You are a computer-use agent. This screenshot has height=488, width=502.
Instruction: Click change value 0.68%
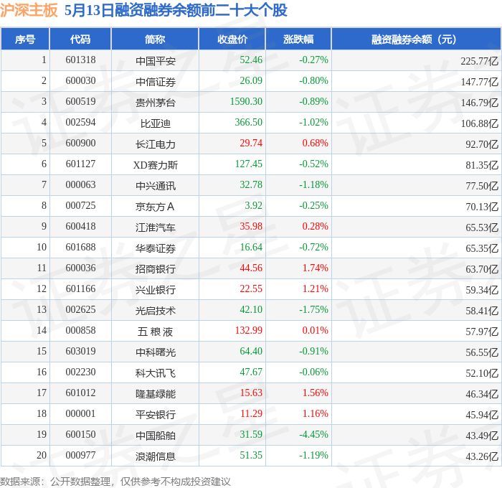[x=315, y=144]
